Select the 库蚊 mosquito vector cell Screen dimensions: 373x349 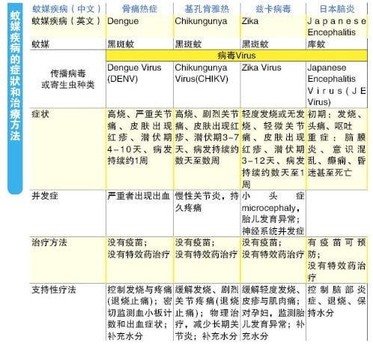click(337, 44)
